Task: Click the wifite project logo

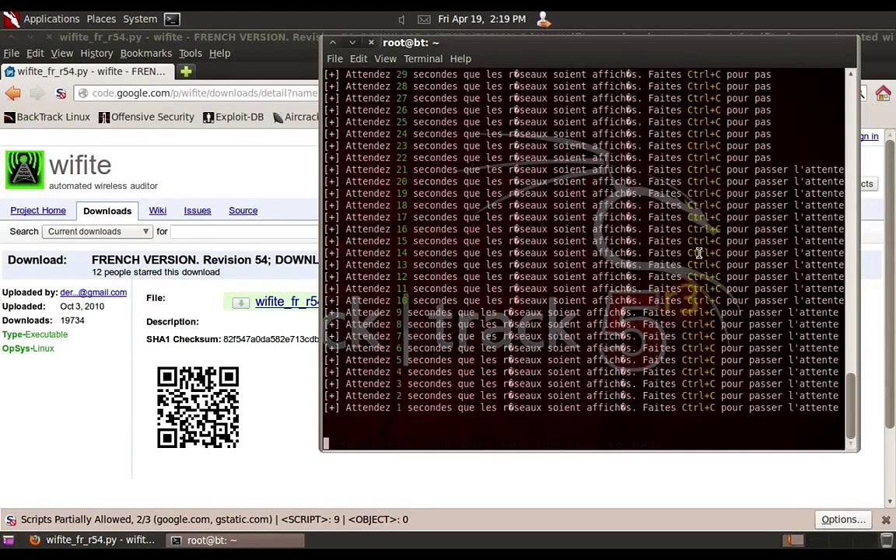Action: (x=25, y=170)
